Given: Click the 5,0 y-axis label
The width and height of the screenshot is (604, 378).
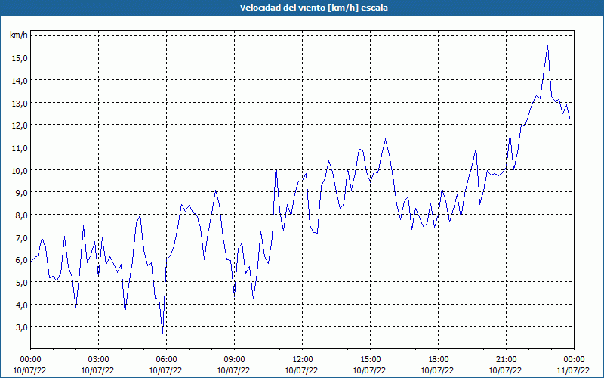Looking at the screenshot, I should point(21,282).
